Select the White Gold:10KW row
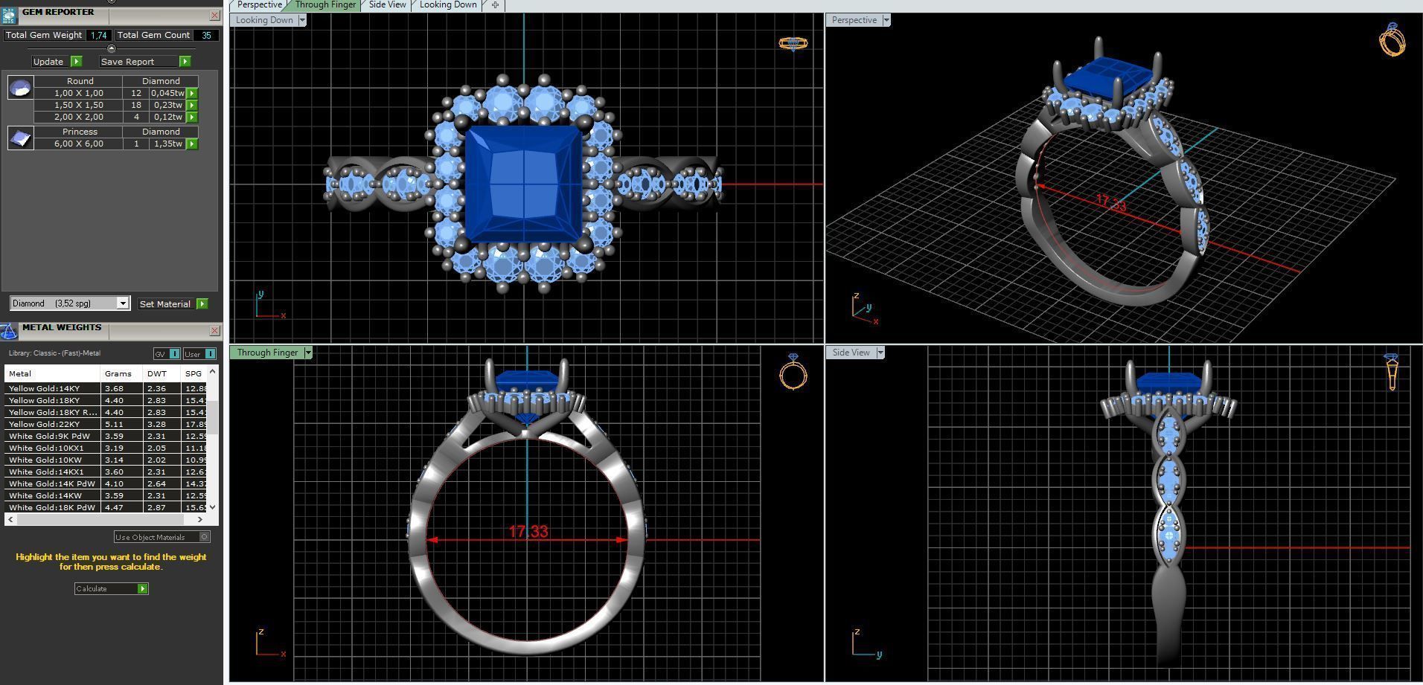Screen dimensions: 1423x685 pos(106,460)
